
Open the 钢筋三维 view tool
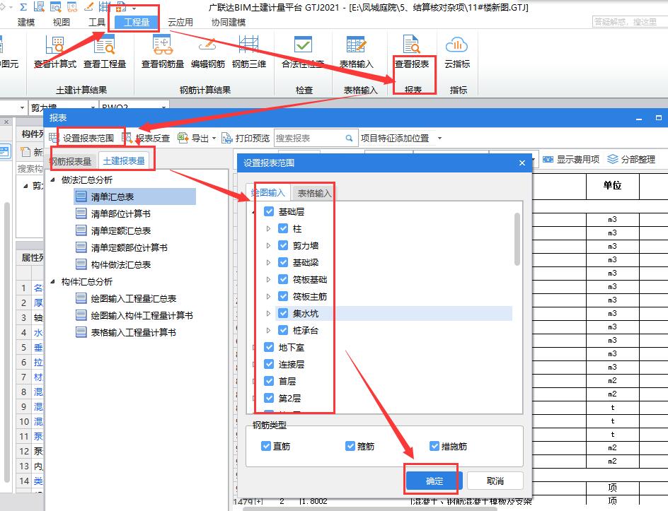tap(249, 52)
